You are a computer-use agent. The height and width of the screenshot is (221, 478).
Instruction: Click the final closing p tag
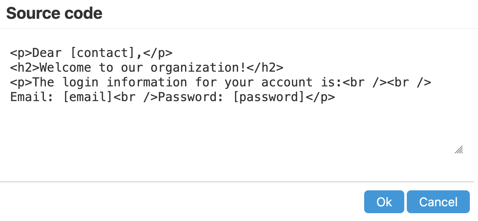click(320, 97)
